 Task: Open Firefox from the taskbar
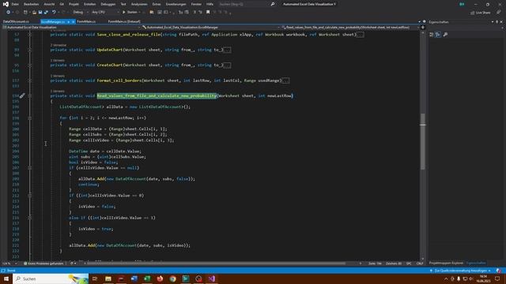point(160,278)
